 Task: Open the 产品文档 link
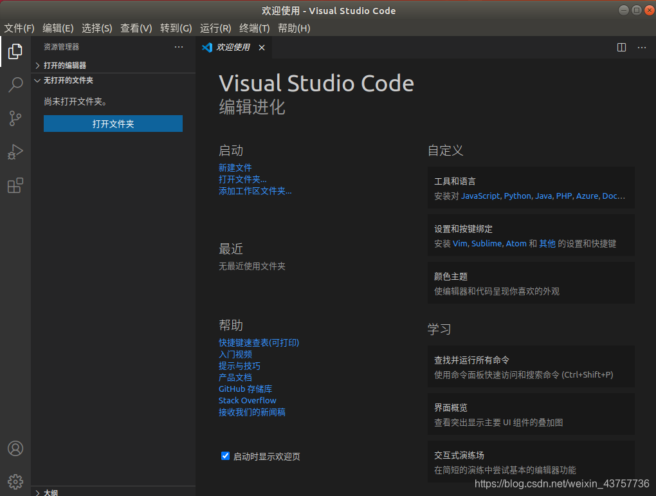(x=235, y=378)
